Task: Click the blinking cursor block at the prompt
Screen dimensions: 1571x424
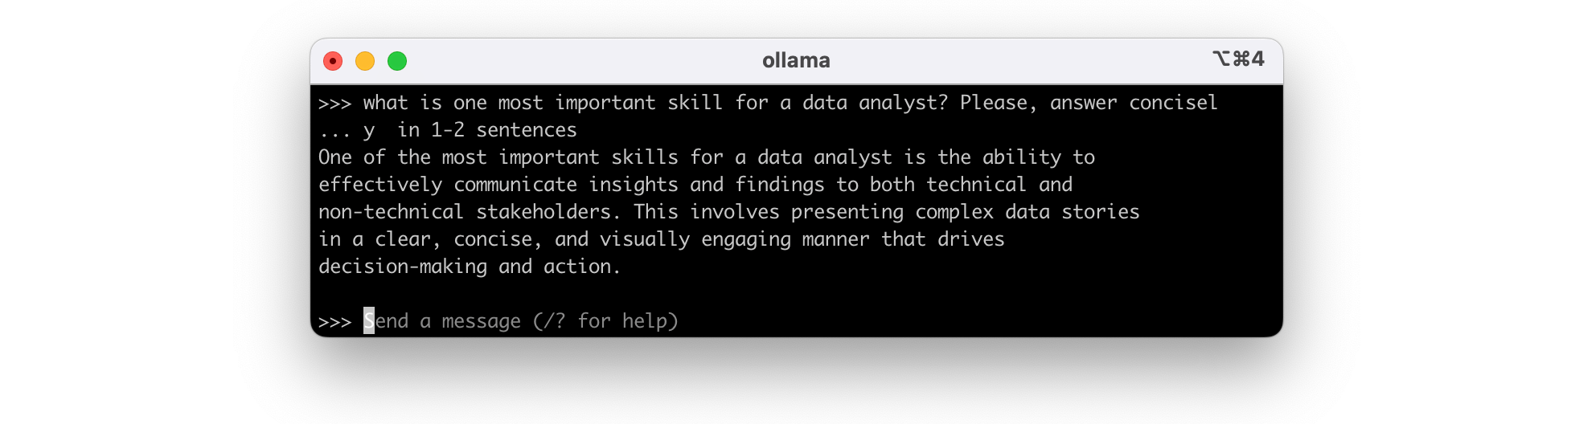Action: [x=369, y=321]
